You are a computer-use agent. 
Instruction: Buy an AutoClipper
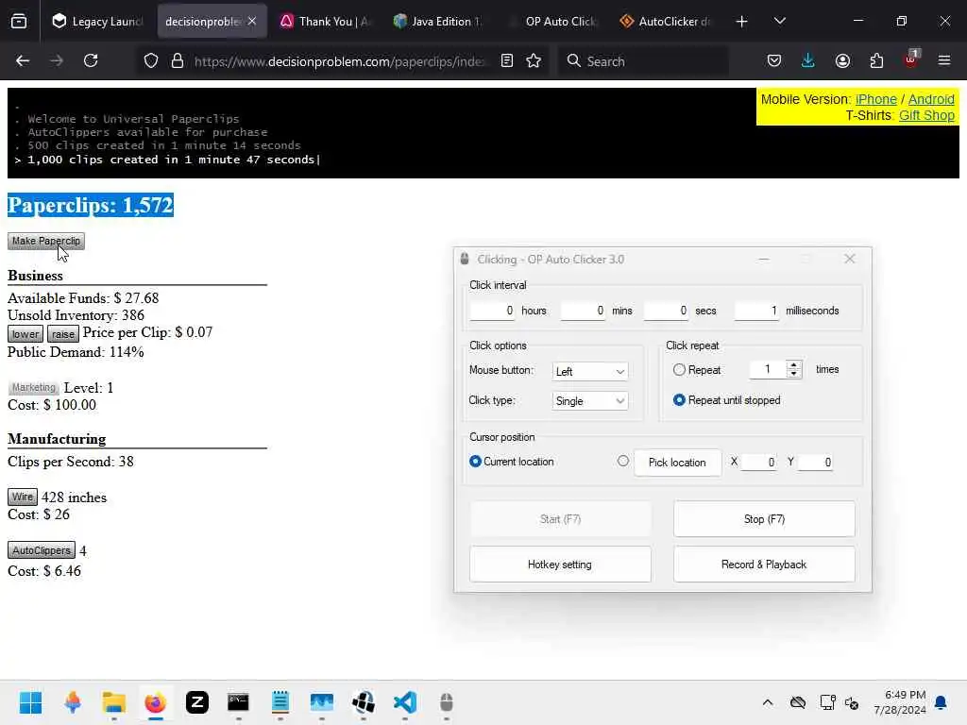[x=42, y=550]
